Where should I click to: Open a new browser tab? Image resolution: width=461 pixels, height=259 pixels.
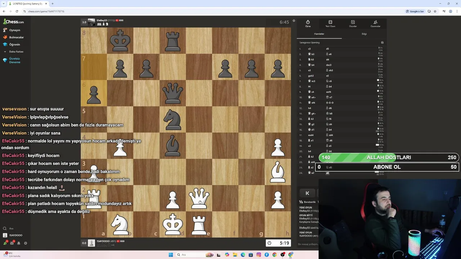tap(53, 4)
